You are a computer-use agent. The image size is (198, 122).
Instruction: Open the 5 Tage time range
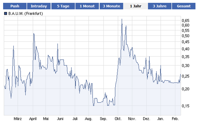pyautogui.click(x=63, y=6)
